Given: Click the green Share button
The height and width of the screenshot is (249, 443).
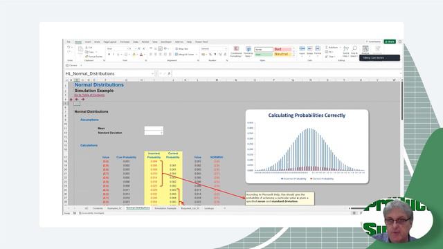Looking at the screenshot, I should tap(390, 41).
